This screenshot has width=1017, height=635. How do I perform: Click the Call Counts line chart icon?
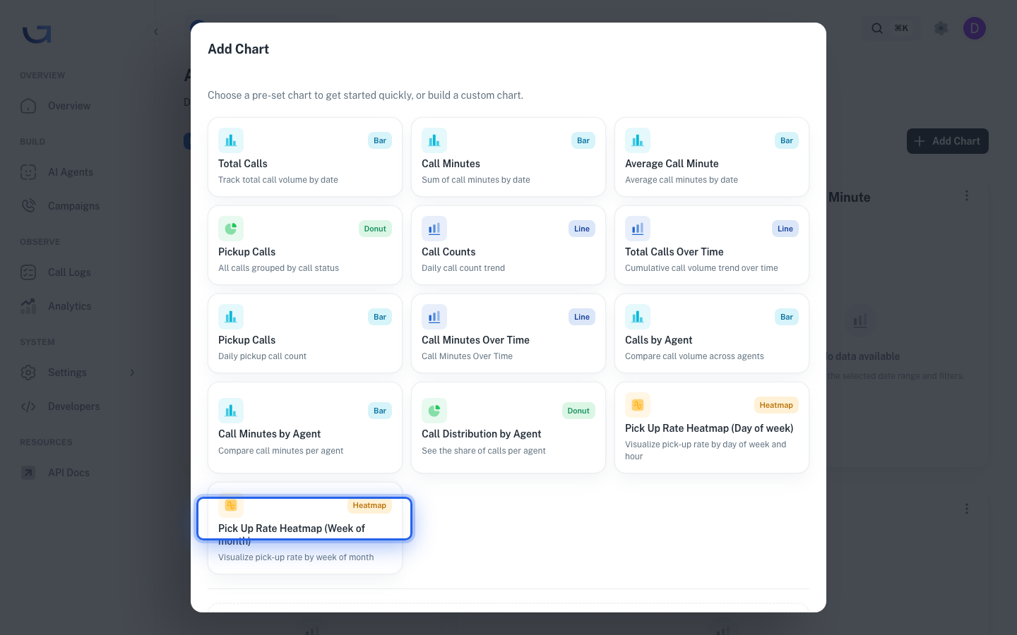(434, 229)
